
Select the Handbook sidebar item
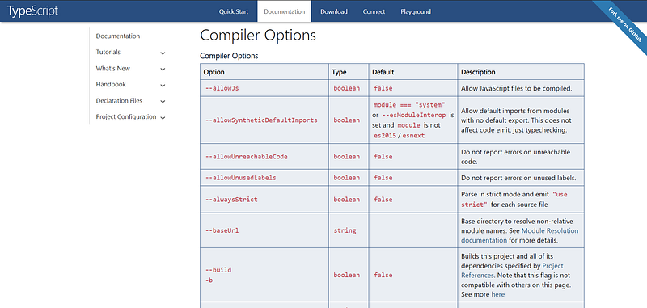(111, 84)
